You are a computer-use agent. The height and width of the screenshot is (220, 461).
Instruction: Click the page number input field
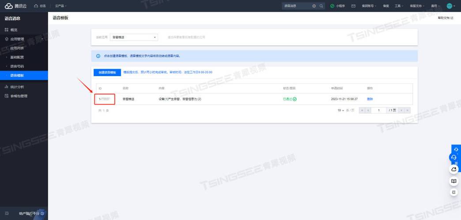(x=379, y=110)
